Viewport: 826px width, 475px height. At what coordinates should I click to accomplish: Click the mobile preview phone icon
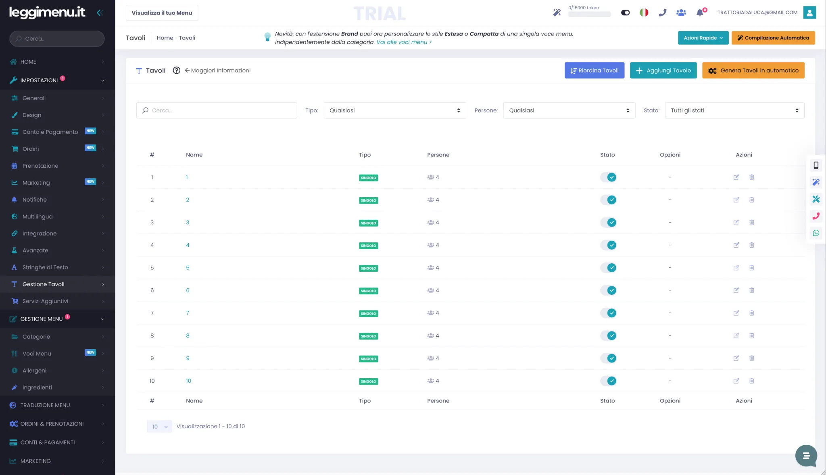pyautogui.click(x=816, y=165)
